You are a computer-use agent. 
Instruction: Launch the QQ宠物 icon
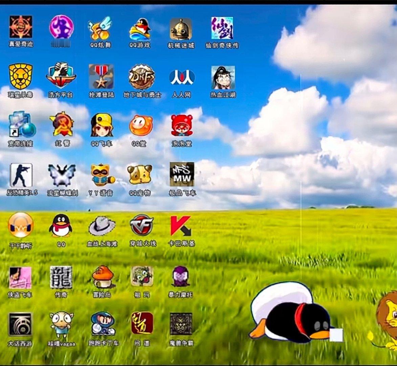click(139, 175)
